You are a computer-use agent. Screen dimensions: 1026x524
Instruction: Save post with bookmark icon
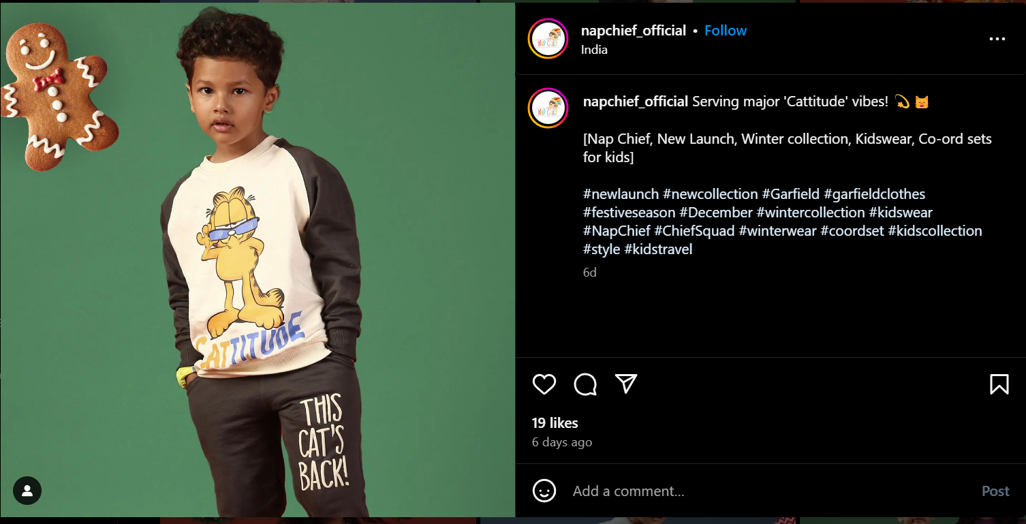coord(999,384)
